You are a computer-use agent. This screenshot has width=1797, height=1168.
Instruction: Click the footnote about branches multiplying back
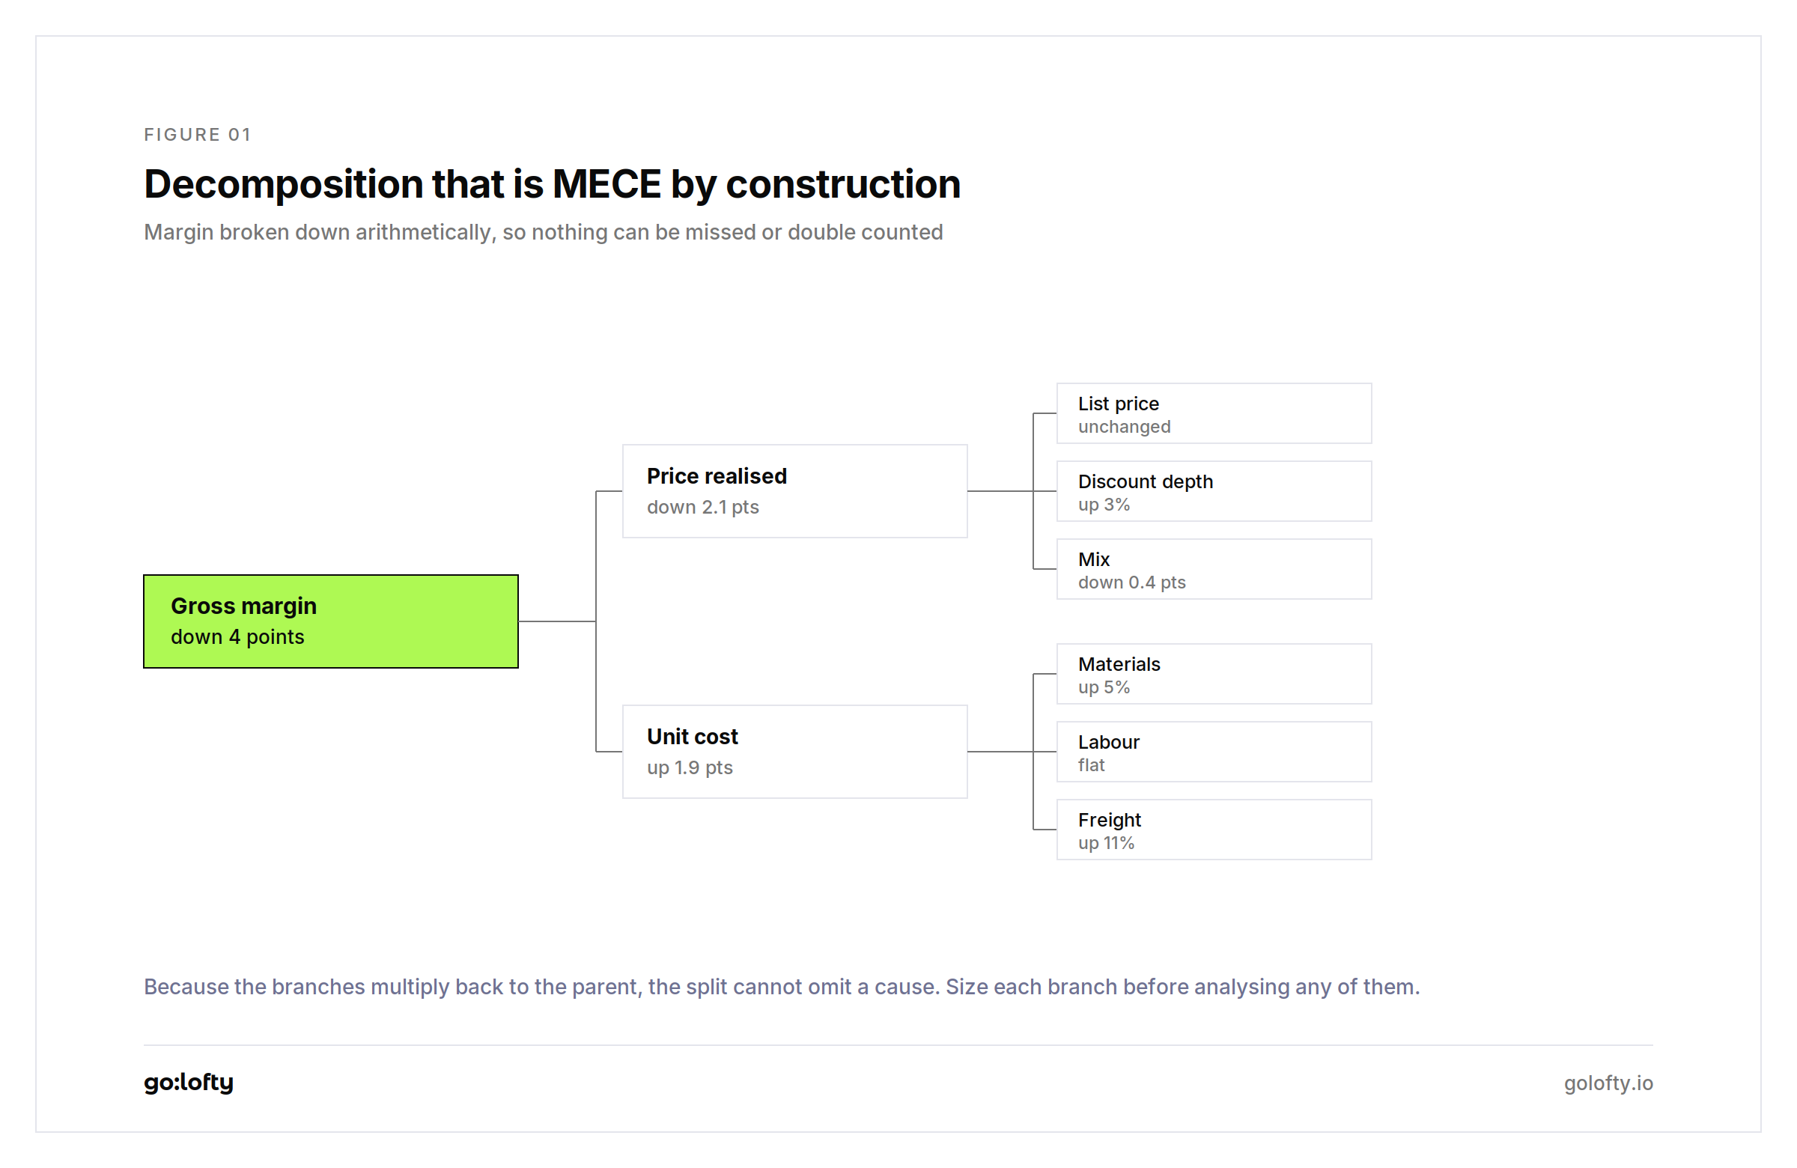tap(782, 987)
